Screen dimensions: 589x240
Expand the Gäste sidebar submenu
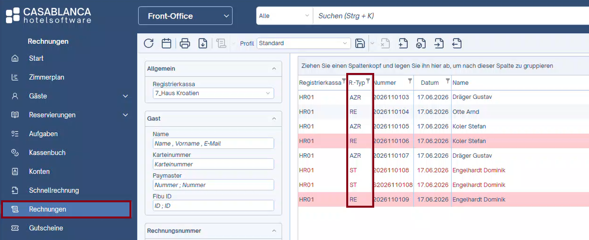(x=125, y=96)
